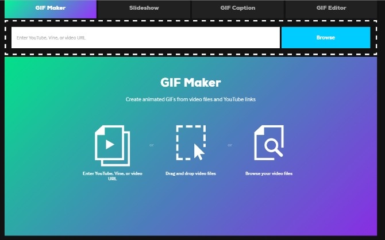
Task: Select the GIF Maker tab
Action: (51, 9)
